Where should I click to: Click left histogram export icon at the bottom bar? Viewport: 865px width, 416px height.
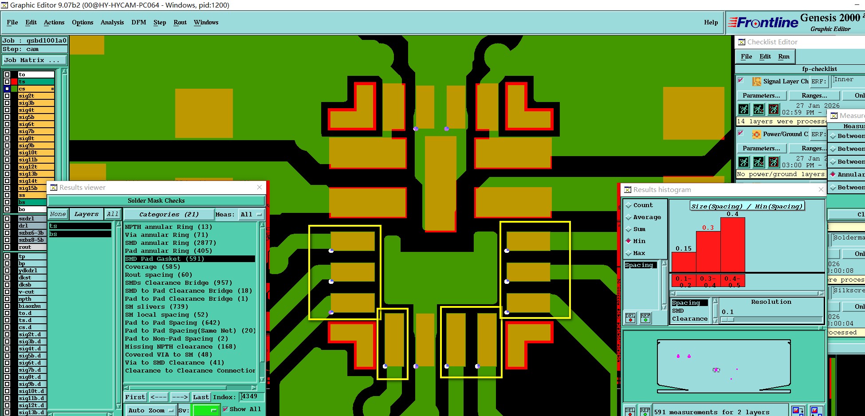point(797,411)
